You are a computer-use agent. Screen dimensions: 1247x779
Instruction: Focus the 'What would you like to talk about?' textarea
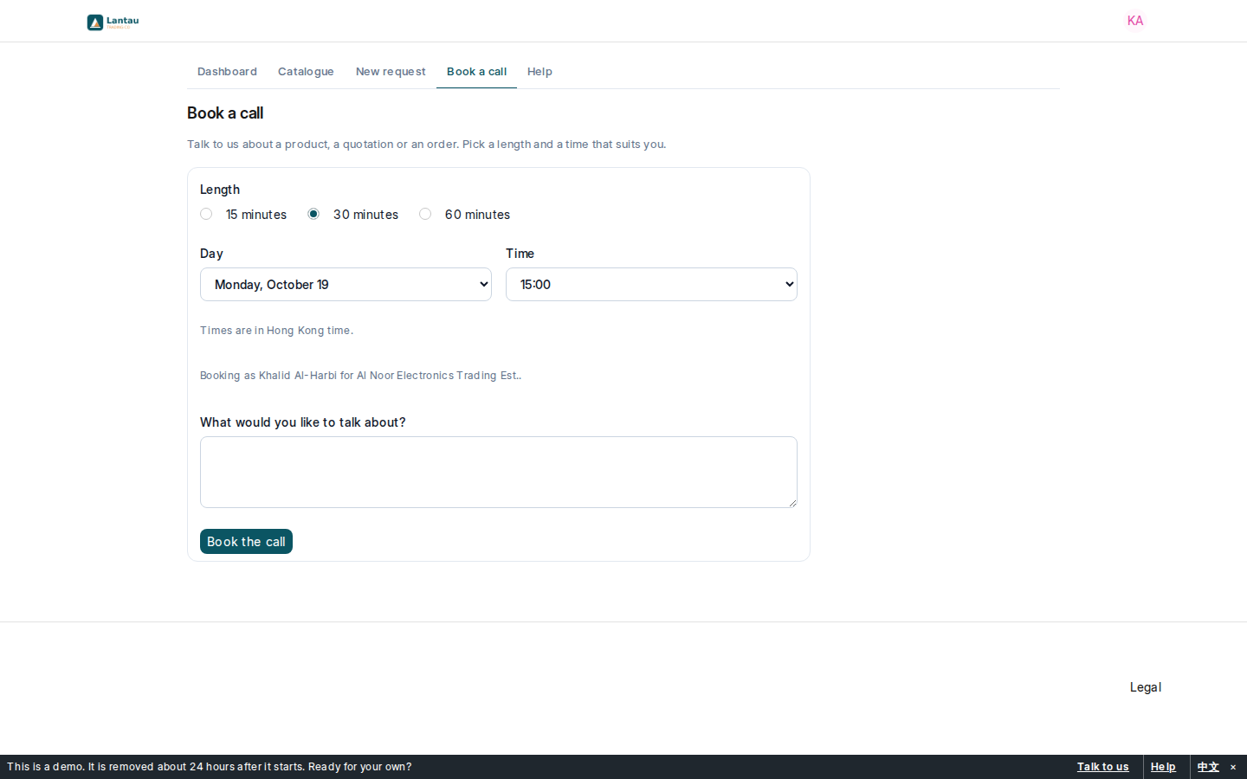(x=499, y=472)
